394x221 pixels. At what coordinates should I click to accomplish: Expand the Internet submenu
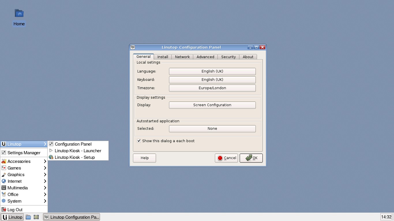24,181
